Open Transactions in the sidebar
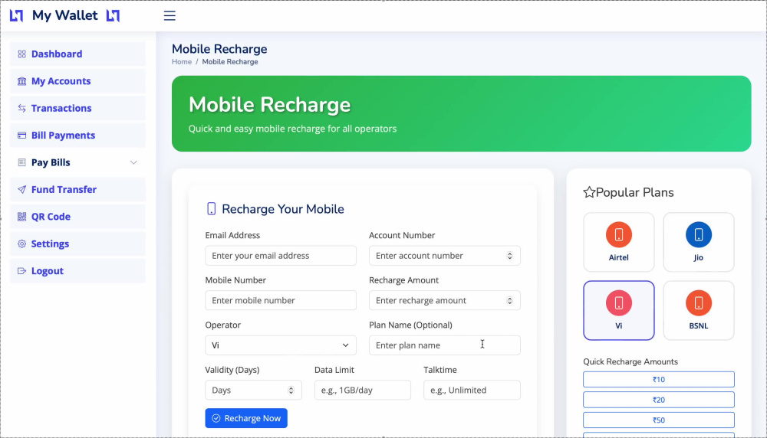 pyautogui.click(x=77, y=109)
